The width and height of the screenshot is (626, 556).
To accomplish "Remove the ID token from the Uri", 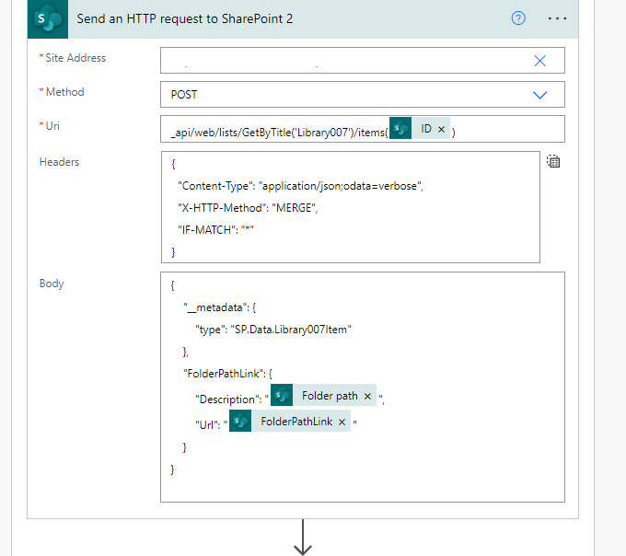I will tap(441, 129).
